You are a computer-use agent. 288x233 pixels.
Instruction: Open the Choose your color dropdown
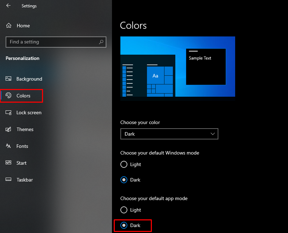point(169,134)
